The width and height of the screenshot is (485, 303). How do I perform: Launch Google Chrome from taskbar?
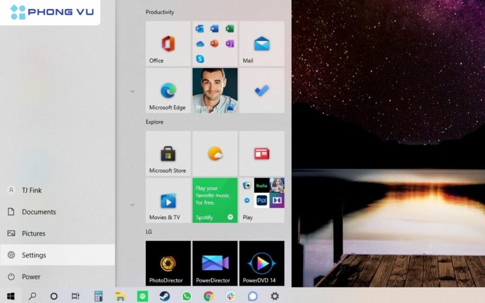click(x=208, y=296)
